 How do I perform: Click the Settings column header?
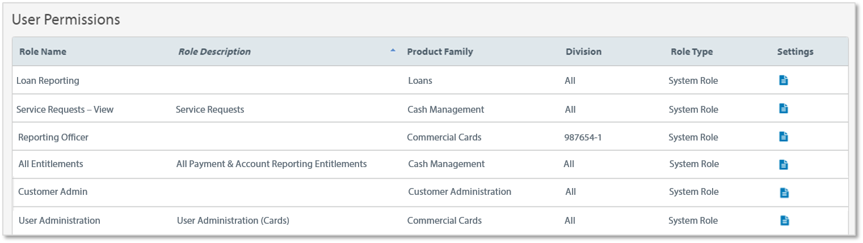click(795, 52)
